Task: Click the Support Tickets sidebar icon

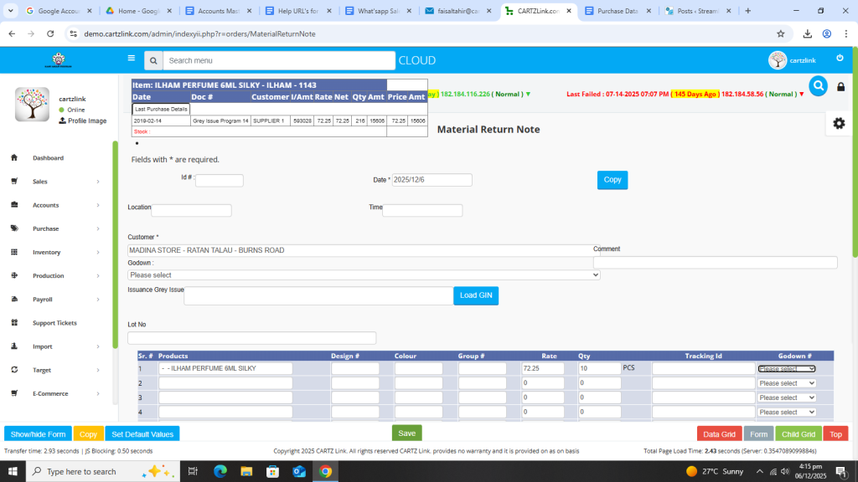Action: coord(14,323)
